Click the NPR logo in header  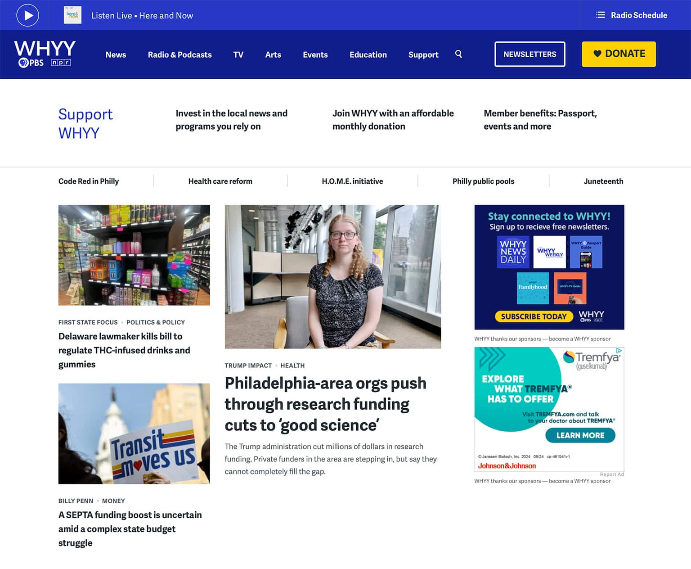[x=61, y=63]
